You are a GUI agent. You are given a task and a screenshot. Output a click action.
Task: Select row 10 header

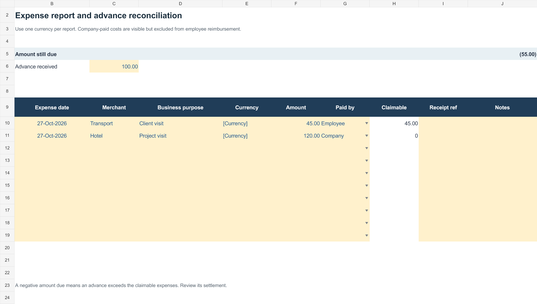click(x=7, y=123)
